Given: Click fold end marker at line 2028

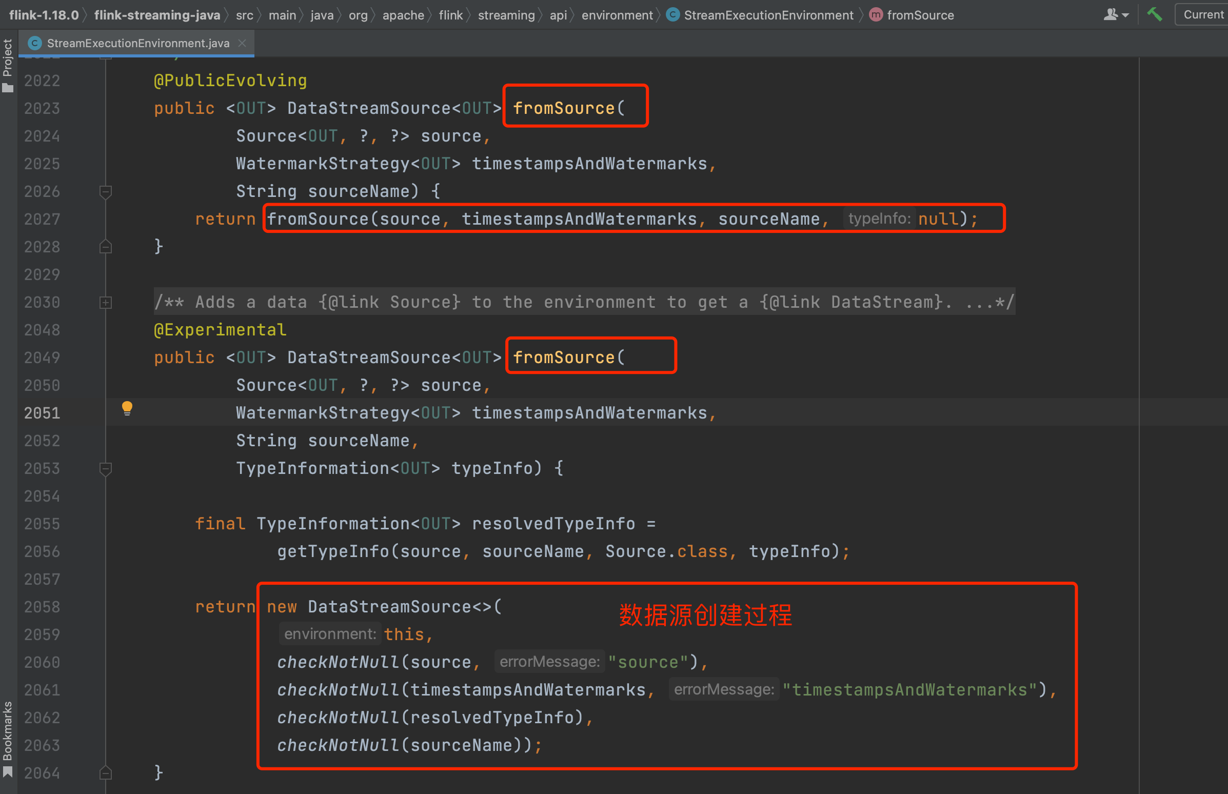Looking at the screenshot, I should (x=106, y=247).
